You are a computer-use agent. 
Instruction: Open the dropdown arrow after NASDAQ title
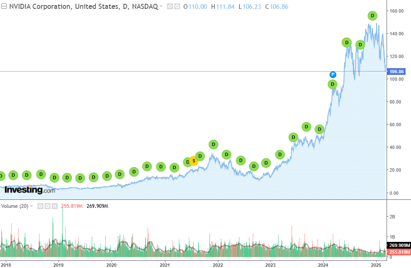tap(161, 7)
